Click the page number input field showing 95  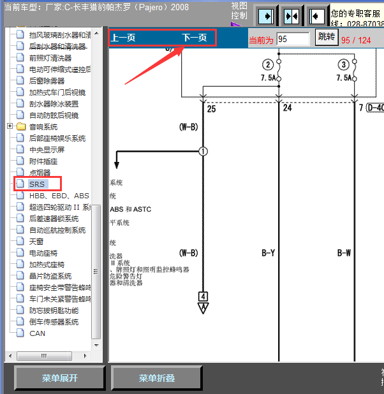pyautogui.click(x=293, y=39)
